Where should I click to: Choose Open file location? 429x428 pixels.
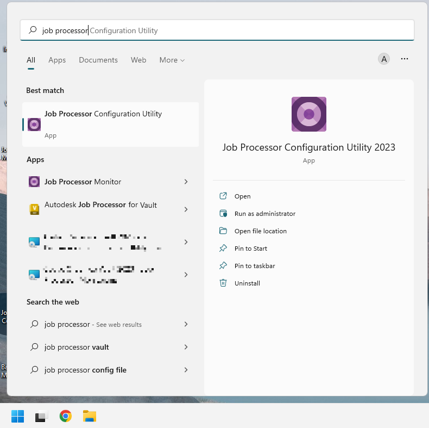pos(261,231)
